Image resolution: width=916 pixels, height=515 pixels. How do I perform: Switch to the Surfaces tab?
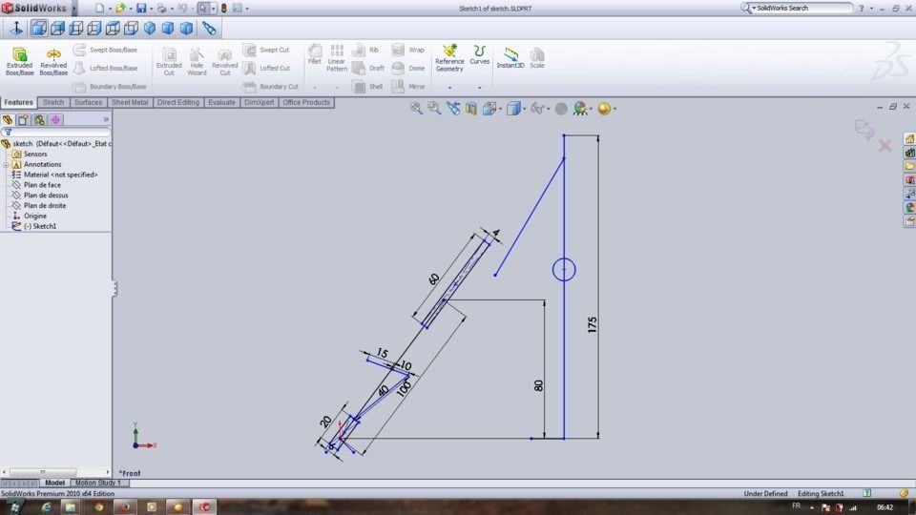click(88, 102)
